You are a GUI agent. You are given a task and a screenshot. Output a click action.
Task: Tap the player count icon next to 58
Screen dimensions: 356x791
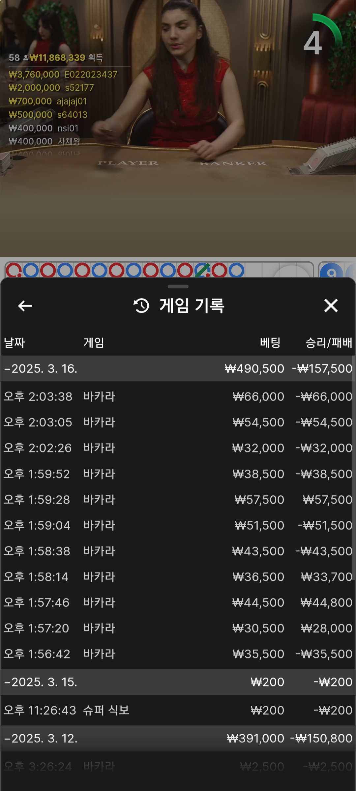point(26,58)
